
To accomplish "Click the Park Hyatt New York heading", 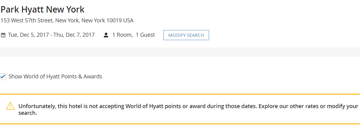I will pyautogui.click(x=42, y=9).
